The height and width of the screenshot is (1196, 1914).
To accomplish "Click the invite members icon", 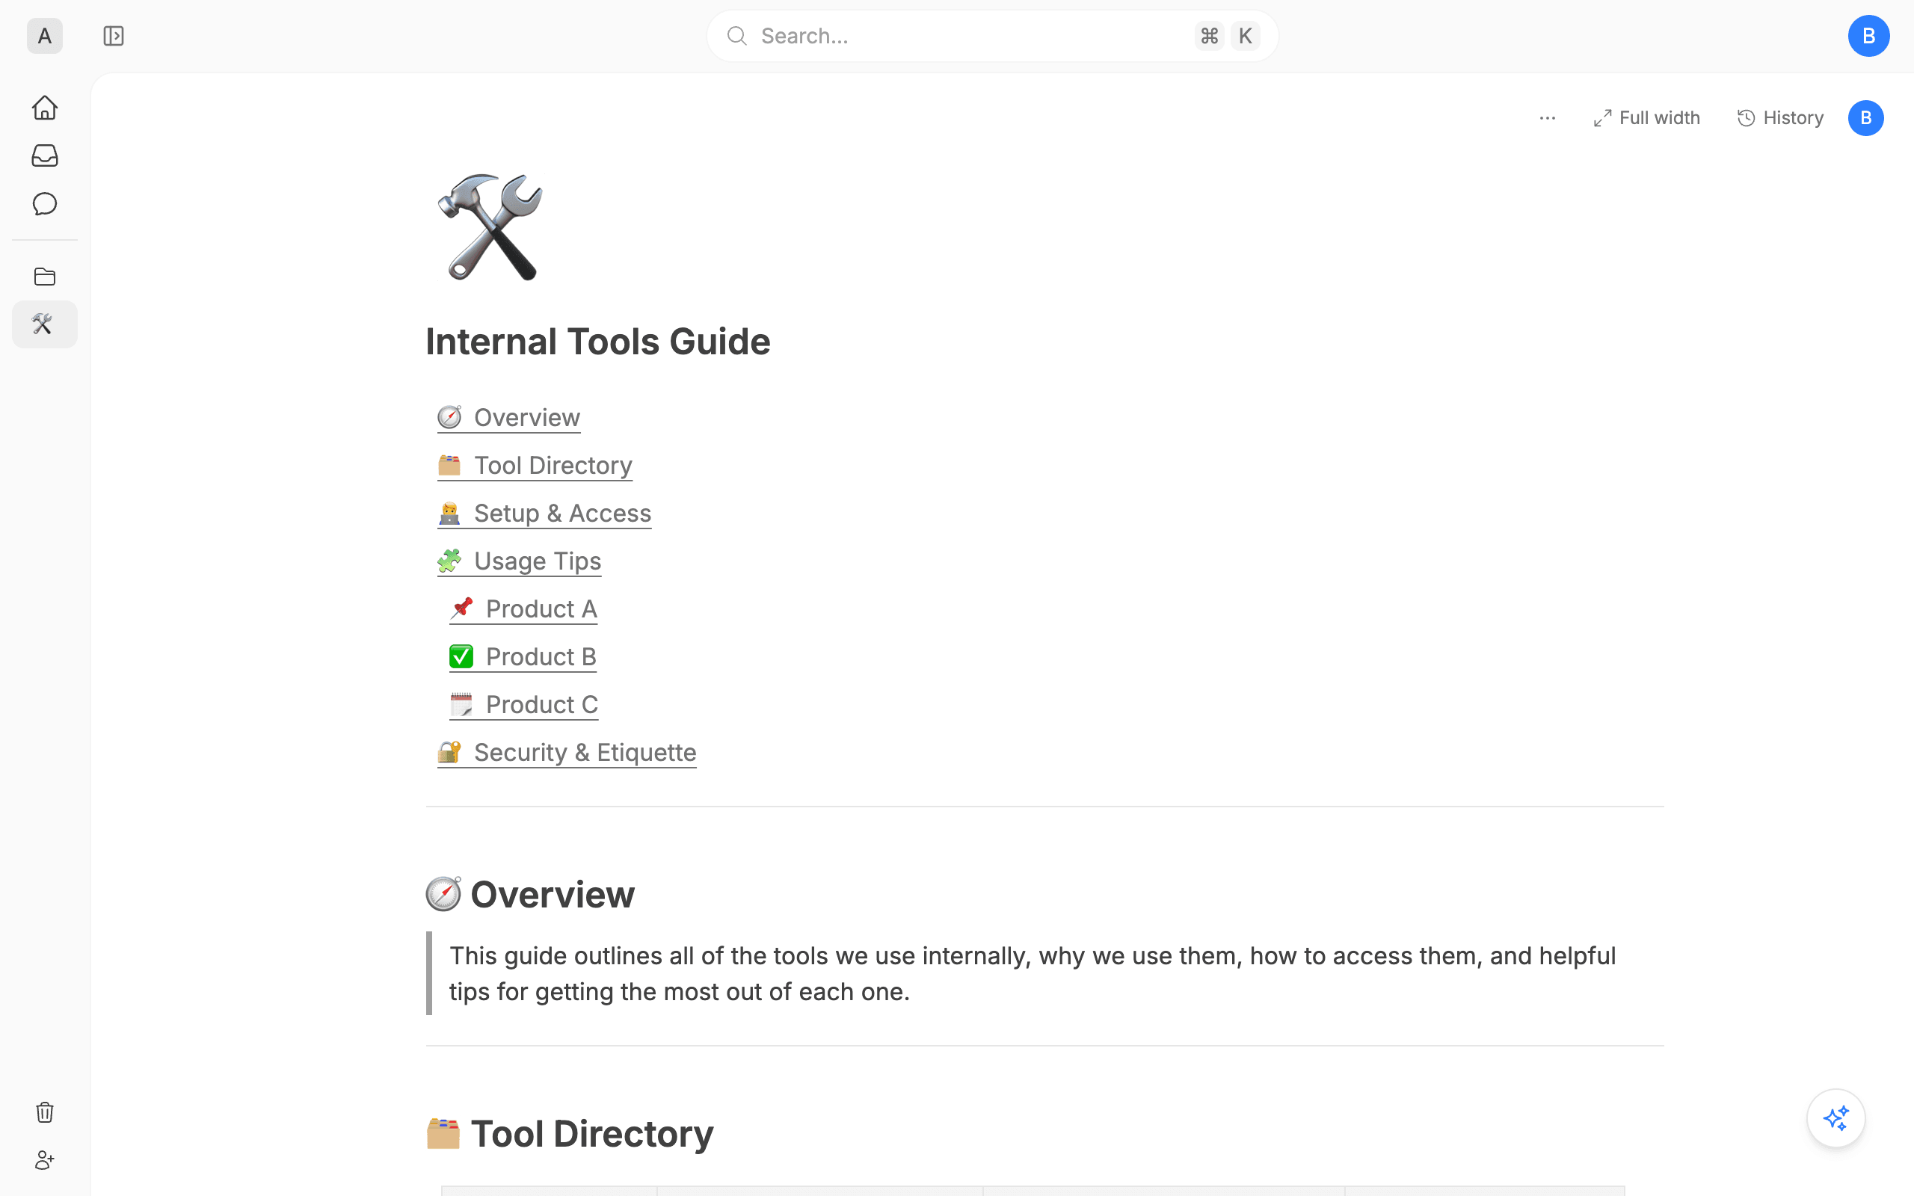I will [x=45, y=1160].
